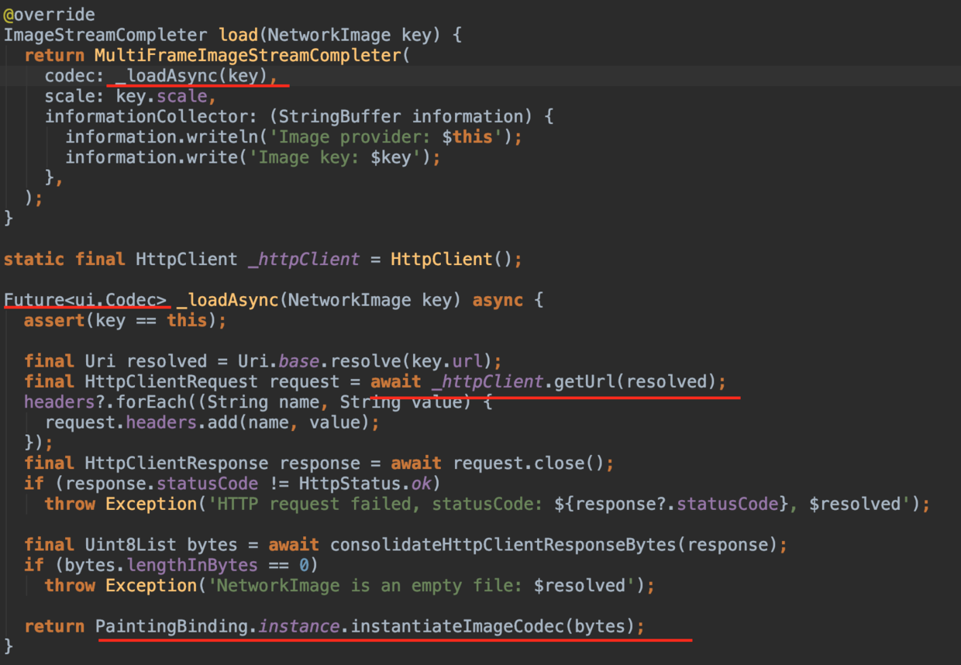This screenshot has width=961, height=665.
Task: Click the async keyword in _loadAsync declaration
Action: pos(498,300)
